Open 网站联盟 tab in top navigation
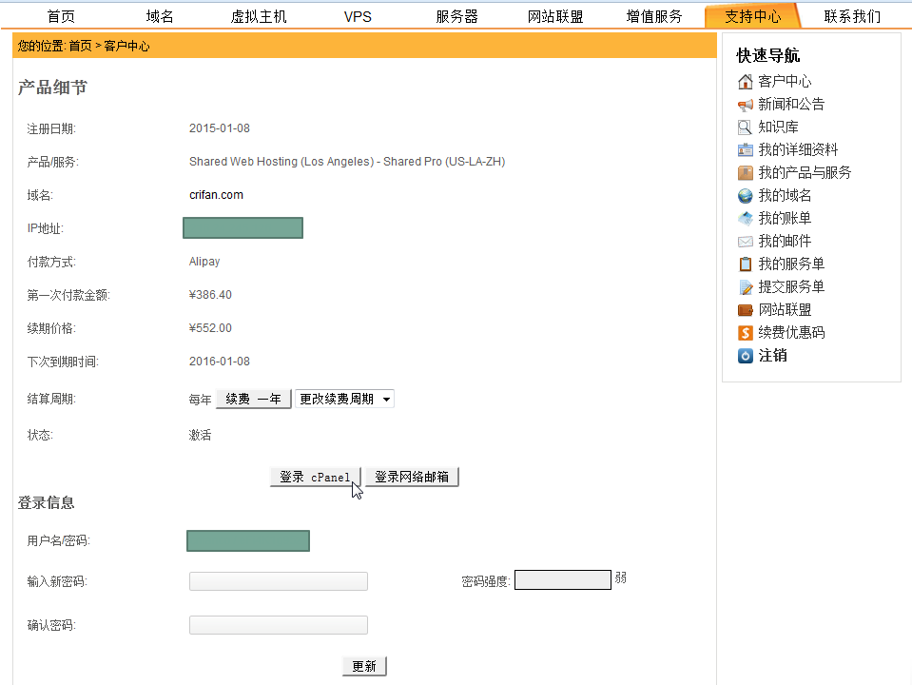Image resolution: width=912 pixels, height=685 pixels. 555,16
